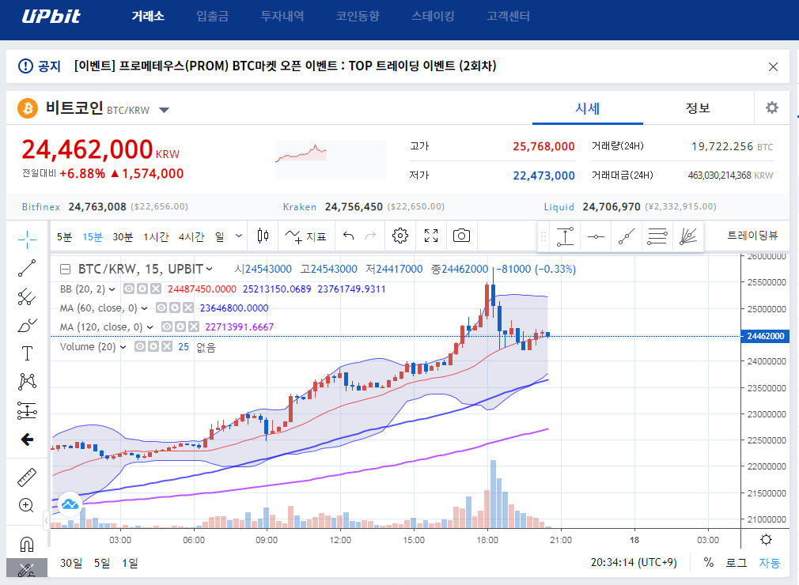Click the mini price sparkline chart
799x585 pixels.
[x=331, y=160]
